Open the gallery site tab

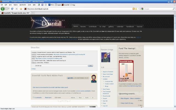[x=111, y=26]
